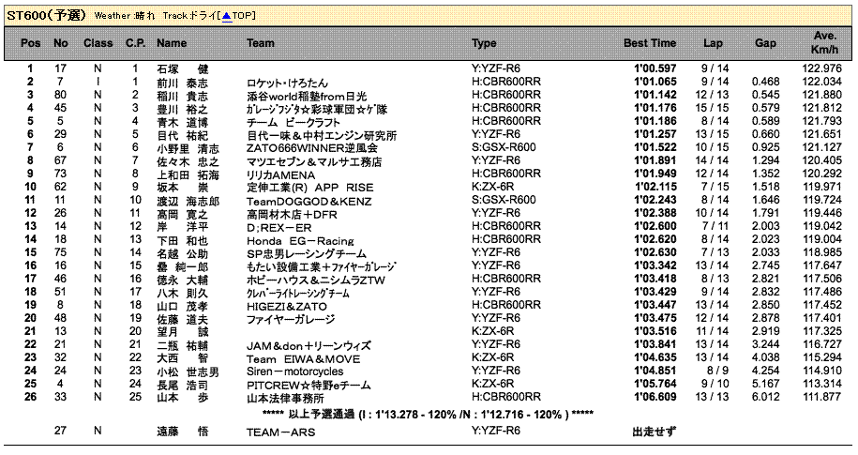Click the 出走せず status text
858x455 pixels.
pos(654,432)
